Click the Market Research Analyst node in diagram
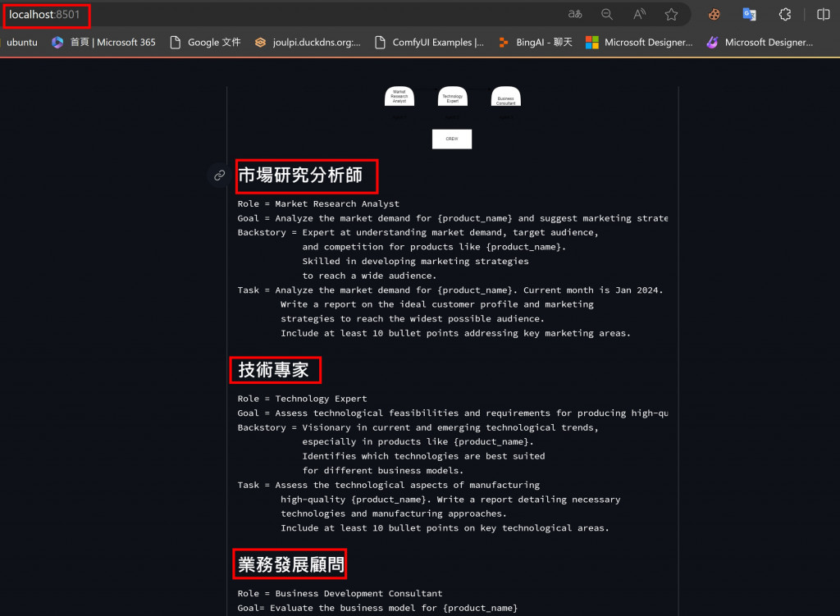This screenshot has width=840, height=616. pyautogui.click(x=399, y=97)
